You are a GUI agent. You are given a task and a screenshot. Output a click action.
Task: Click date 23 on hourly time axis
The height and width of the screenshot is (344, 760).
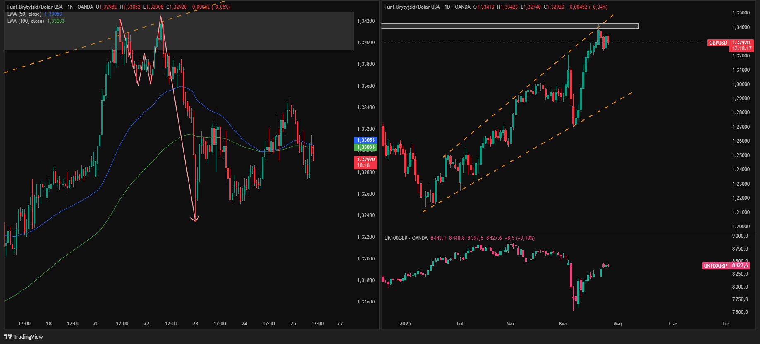pyautogui.click(x=195, y=324)
